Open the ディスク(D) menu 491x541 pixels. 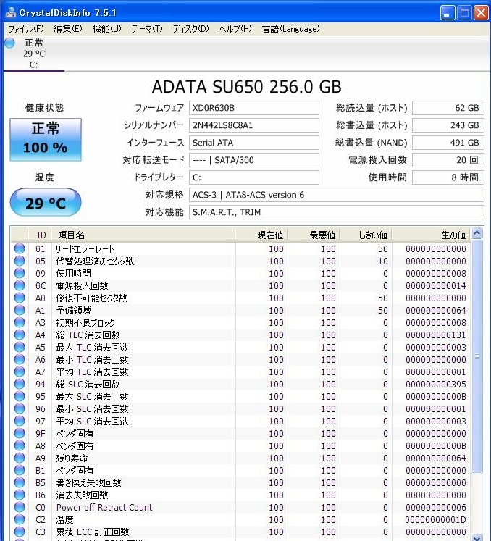pyautogui.click(x=190, y=29)
